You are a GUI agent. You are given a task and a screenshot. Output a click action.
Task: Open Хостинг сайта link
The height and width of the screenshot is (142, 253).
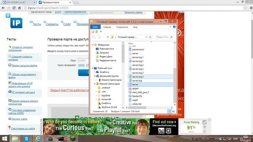click(19, 119)
